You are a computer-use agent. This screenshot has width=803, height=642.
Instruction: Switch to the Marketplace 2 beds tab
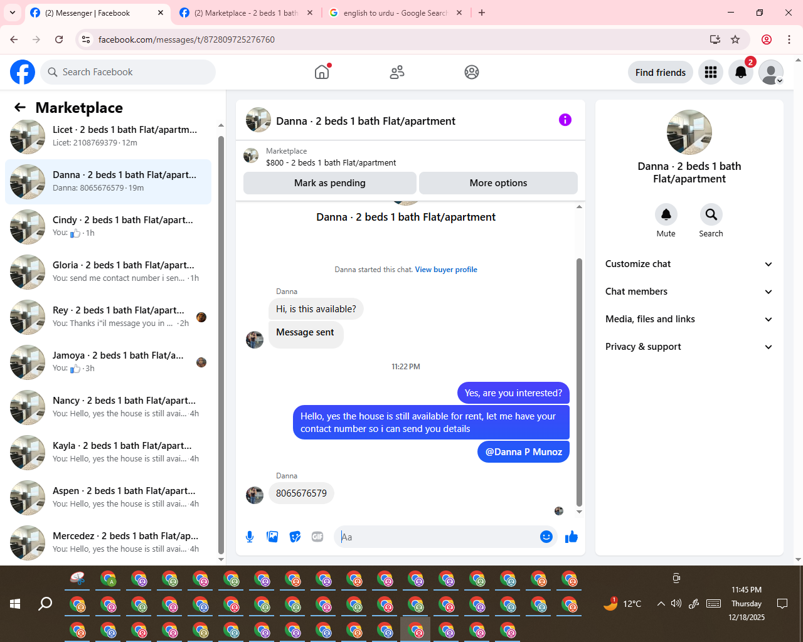pyautogui.click(x=247, y=13)
